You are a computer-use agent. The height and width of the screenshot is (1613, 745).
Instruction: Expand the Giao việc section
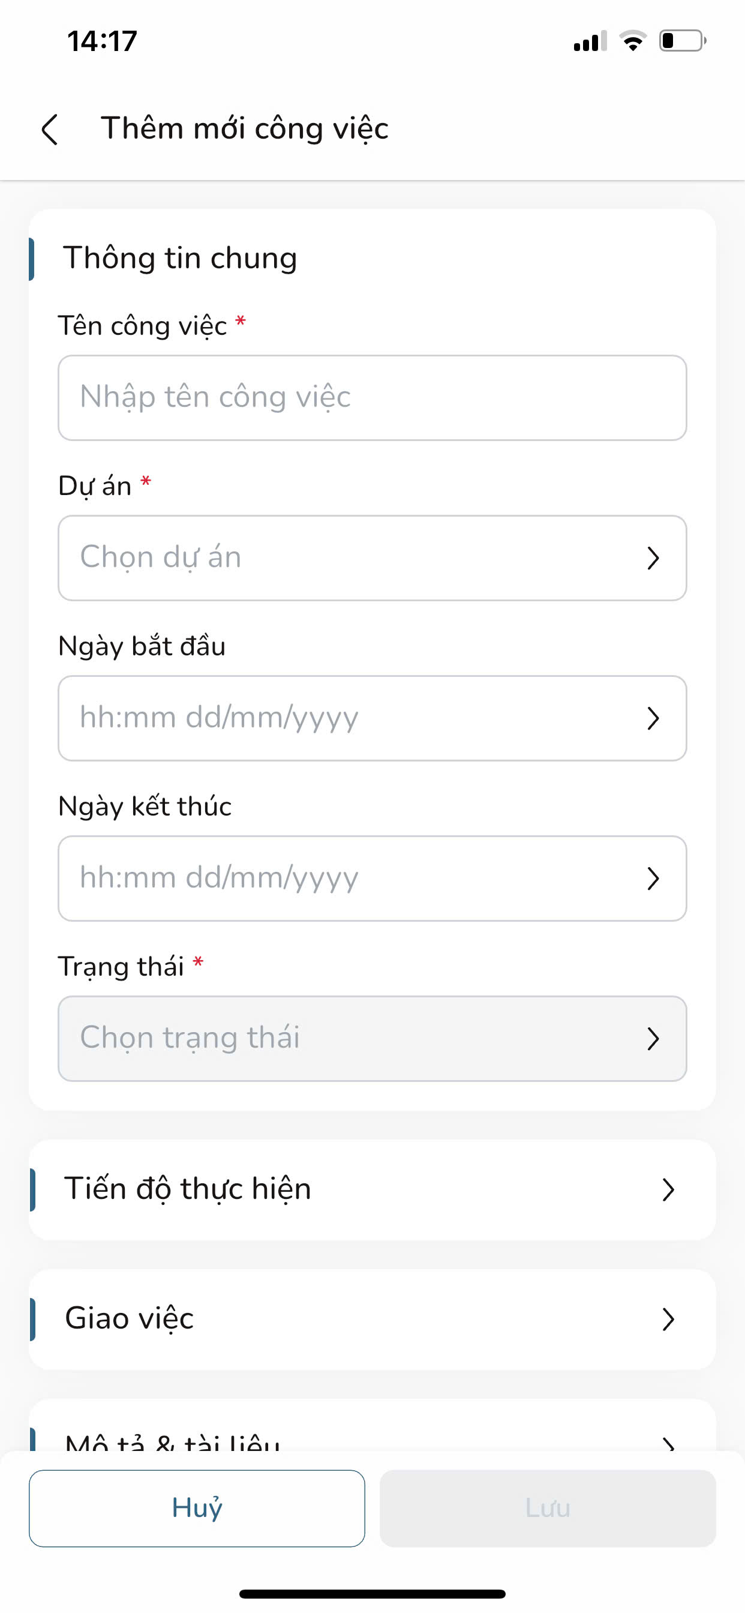click(372, 1319)
